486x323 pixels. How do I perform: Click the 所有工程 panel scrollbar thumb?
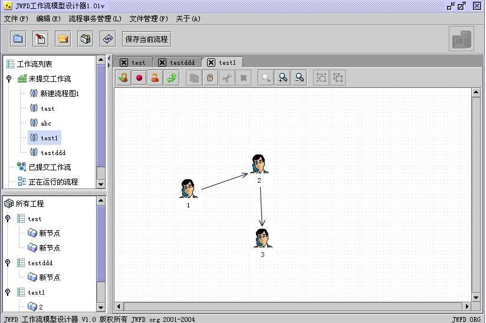[x=101, y=243]
